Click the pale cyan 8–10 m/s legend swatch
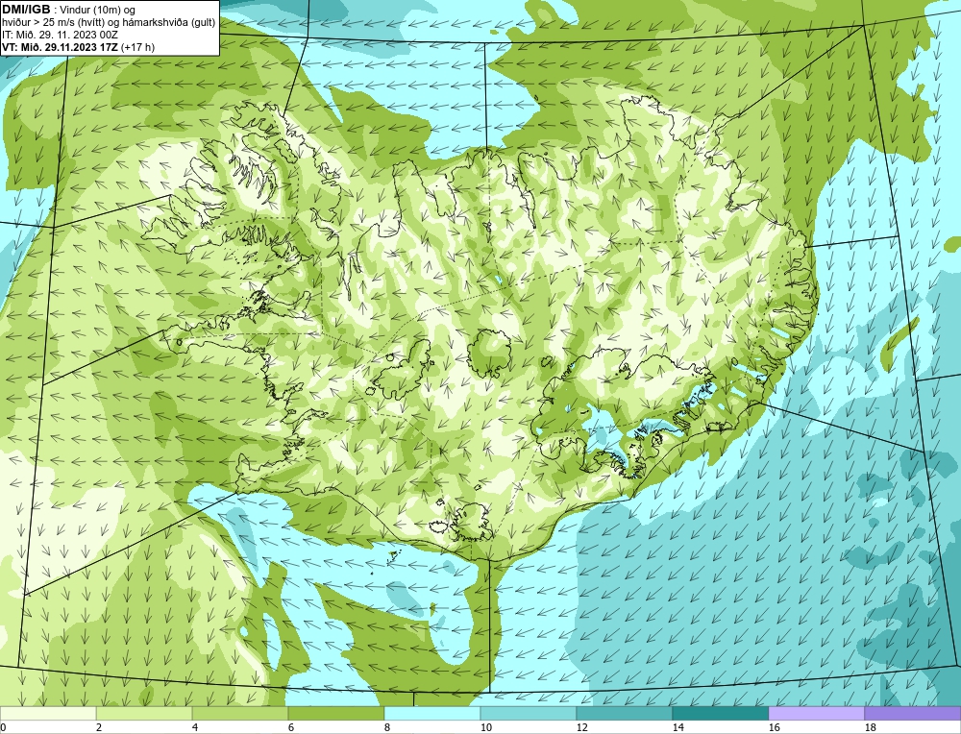Viewport: 961px width, 734px height. [432, 713]
